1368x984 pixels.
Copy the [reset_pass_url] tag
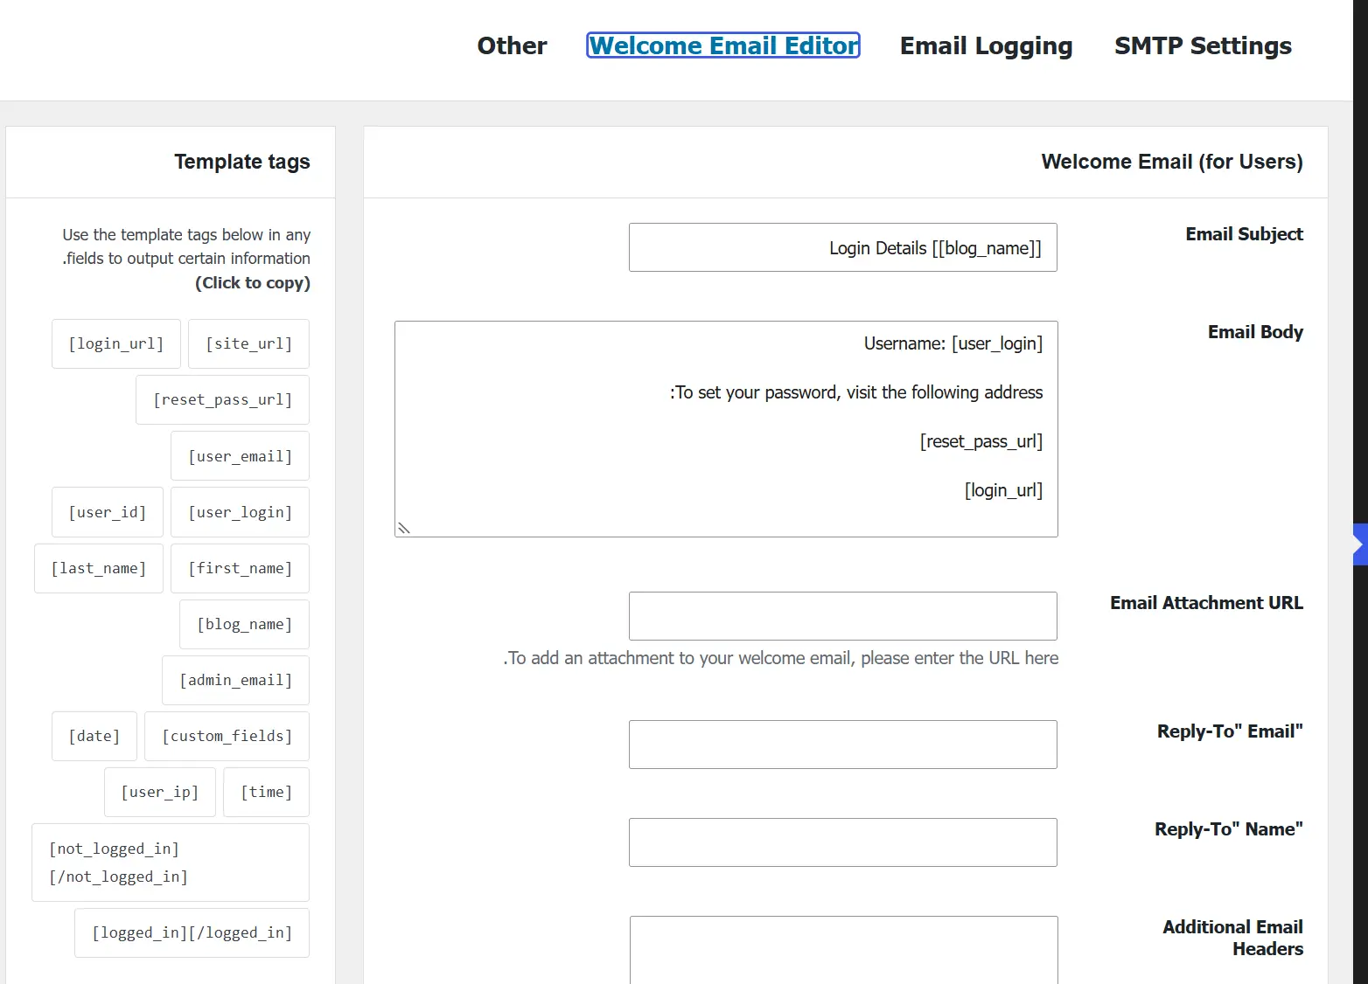(x=223, y=399)
